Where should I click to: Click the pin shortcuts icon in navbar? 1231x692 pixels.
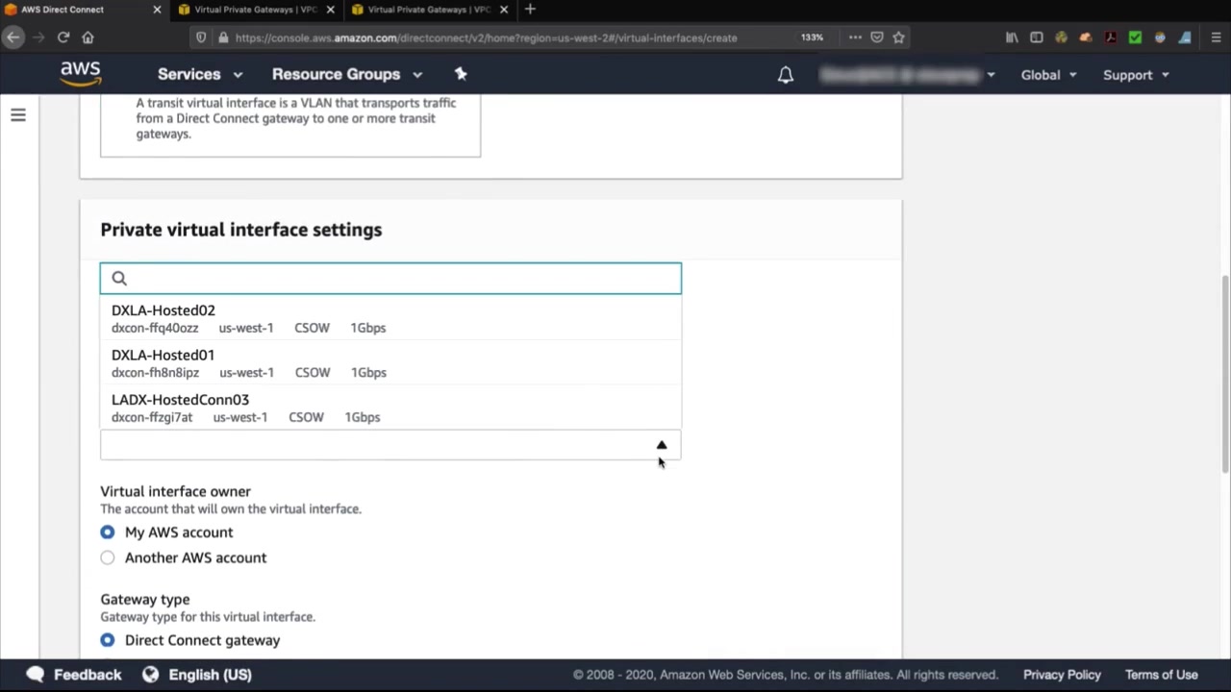[461, 74]
